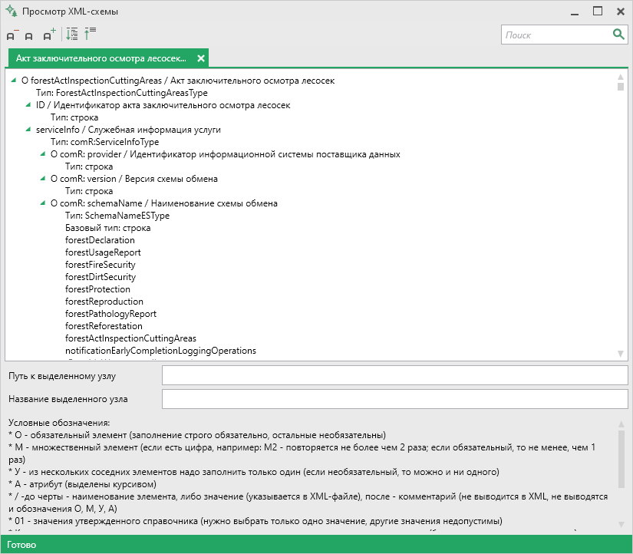Reset font size with plain A icon
This screenshot has height=554, width=633.
[28, 36]
